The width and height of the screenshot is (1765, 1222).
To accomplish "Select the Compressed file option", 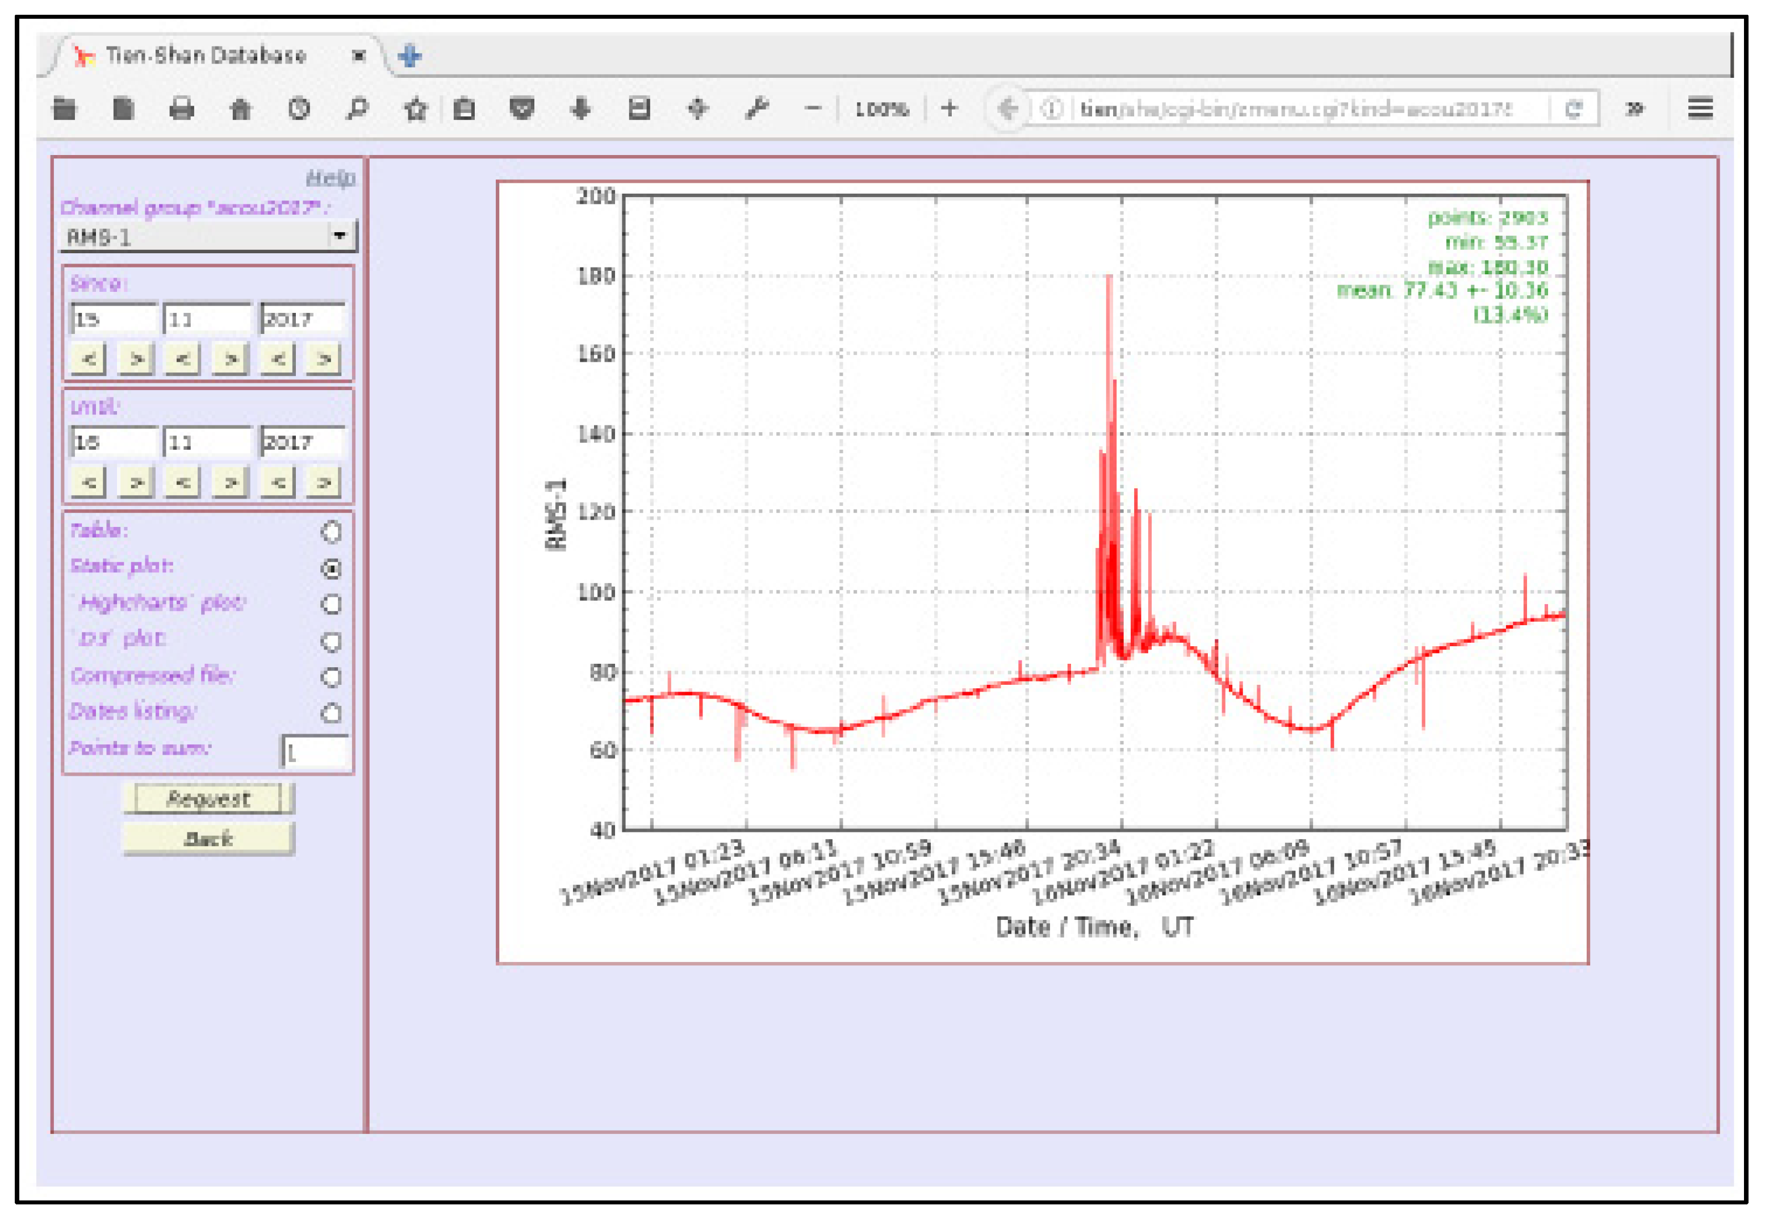I will (x=331, y=677).
